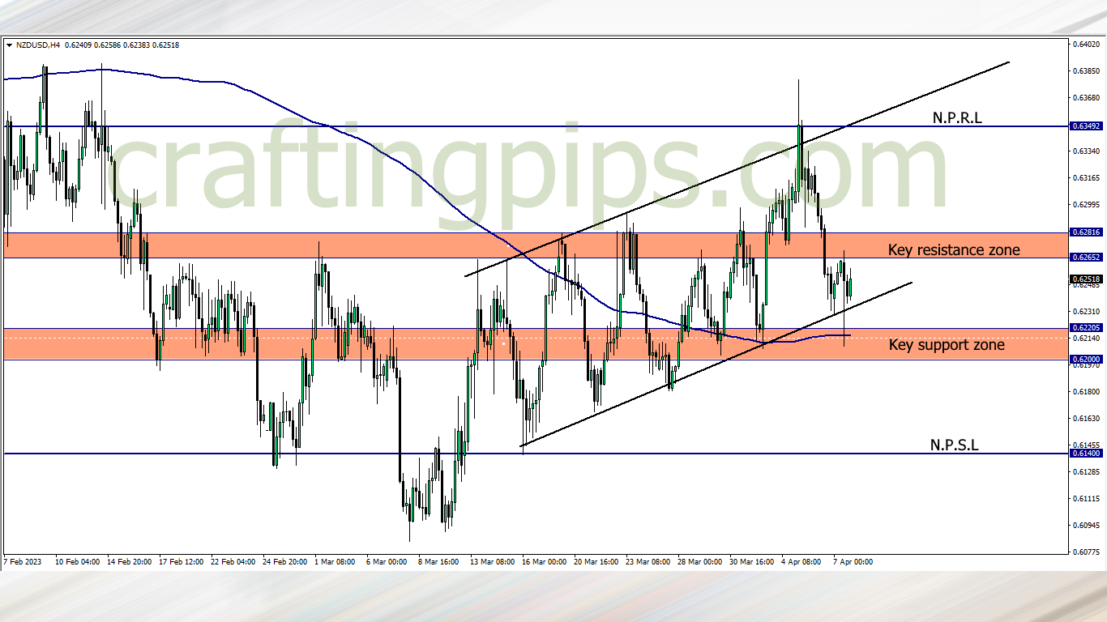Click the 1 Mar 08:00 time label

(x=335, y=561)
